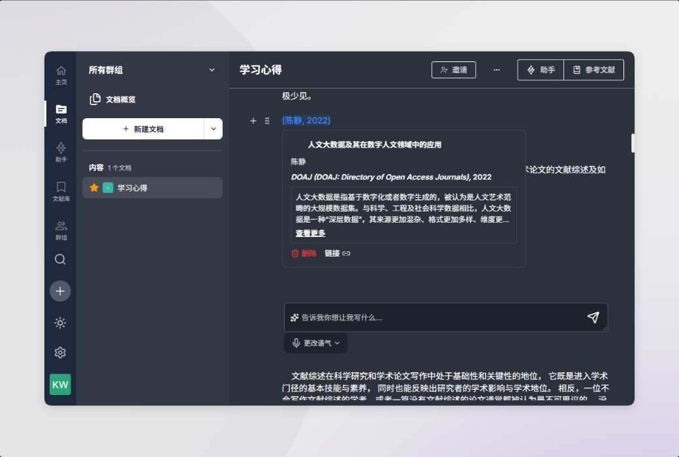The height and width of the screenshot is (457, 679).
Task: Open the 主页 home icon in the sidebar
Action: coord(61,75)
